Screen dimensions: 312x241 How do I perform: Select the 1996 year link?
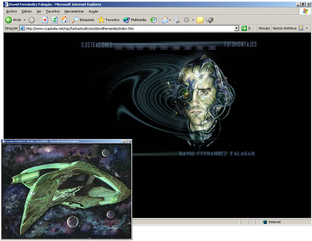(x=130, y=48)
